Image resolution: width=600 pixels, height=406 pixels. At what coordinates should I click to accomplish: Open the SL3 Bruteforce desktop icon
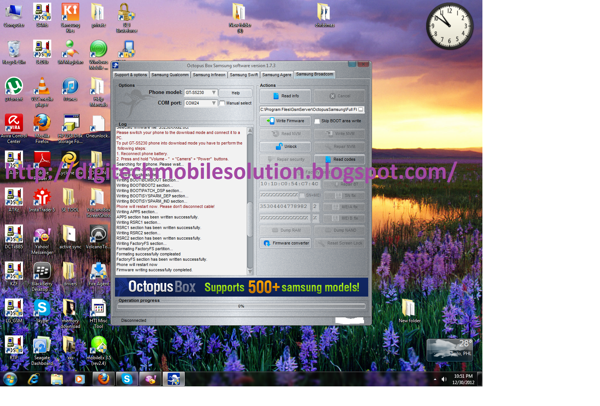coord(127,18)
